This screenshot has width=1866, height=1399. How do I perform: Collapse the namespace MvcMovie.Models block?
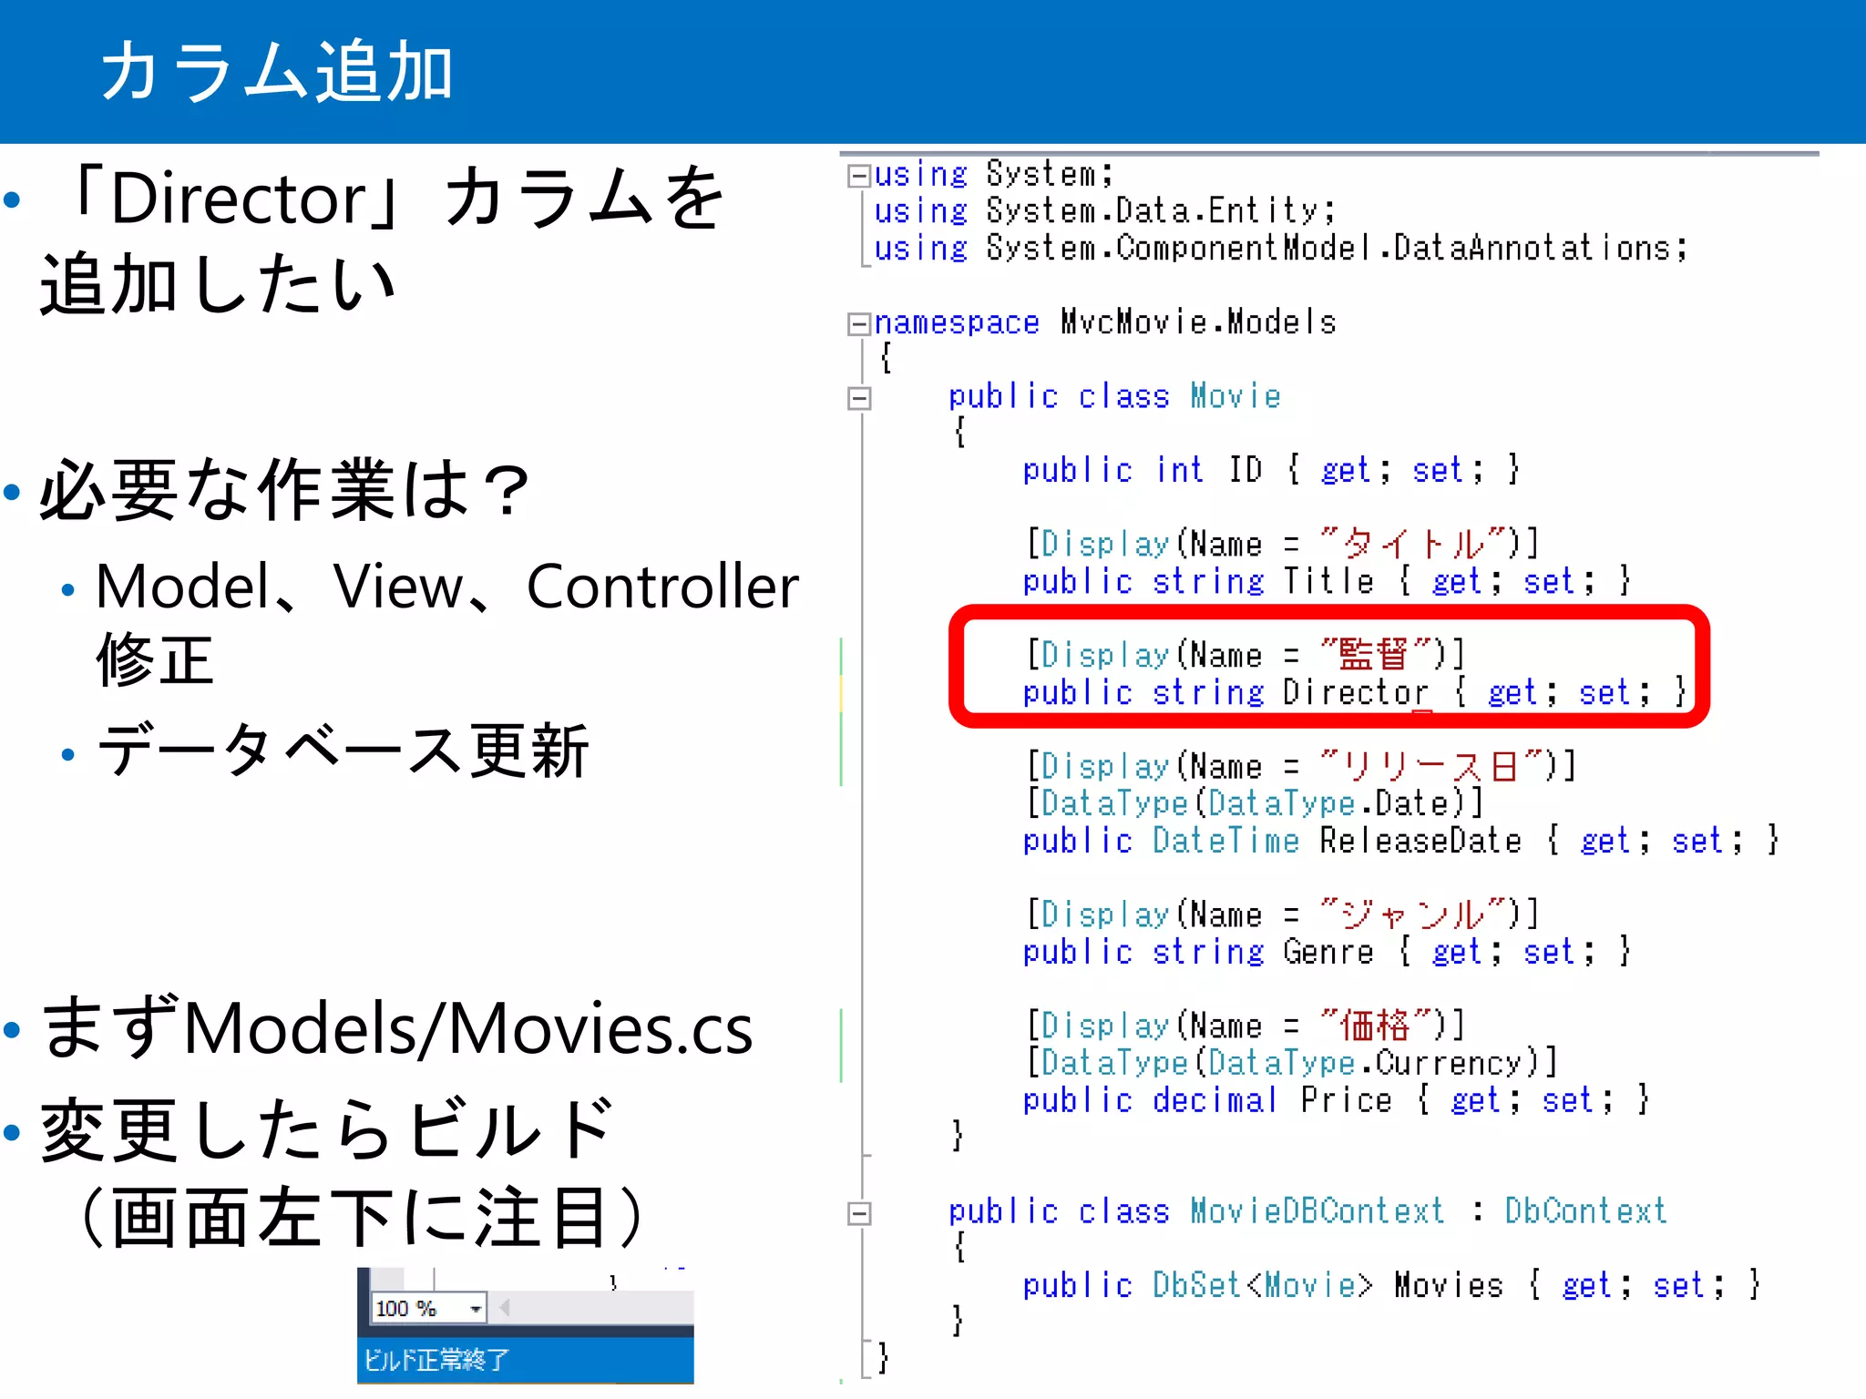[858, 323]
